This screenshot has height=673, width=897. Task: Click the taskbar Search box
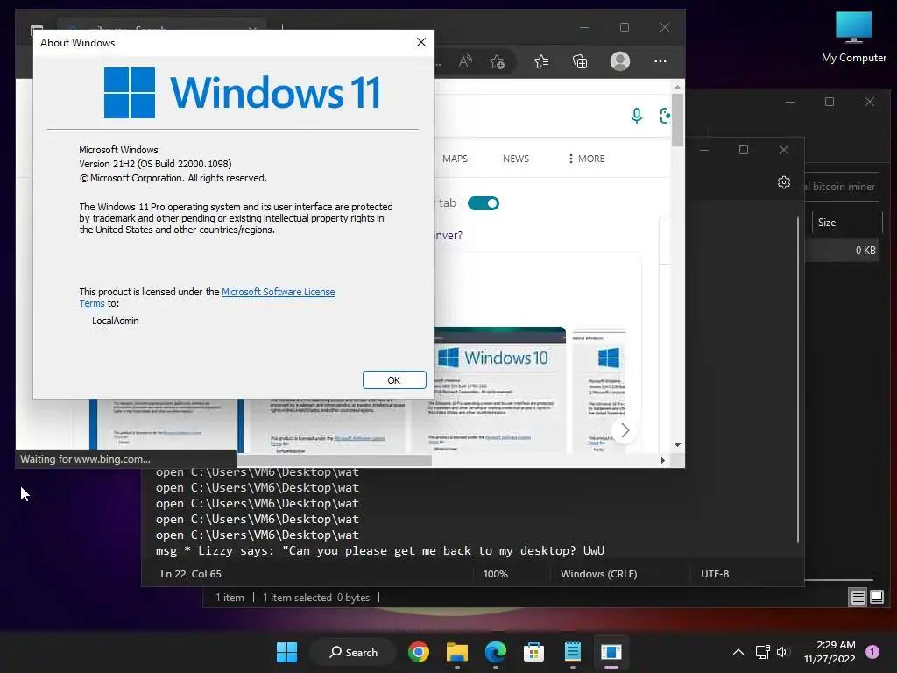354,652
